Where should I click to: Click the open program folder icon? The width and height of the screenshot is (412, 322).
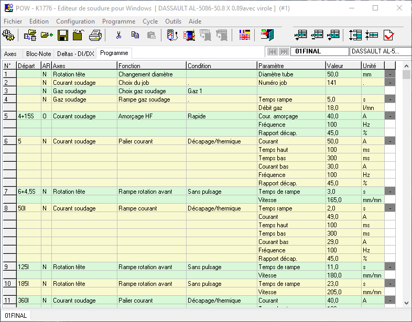47,35
